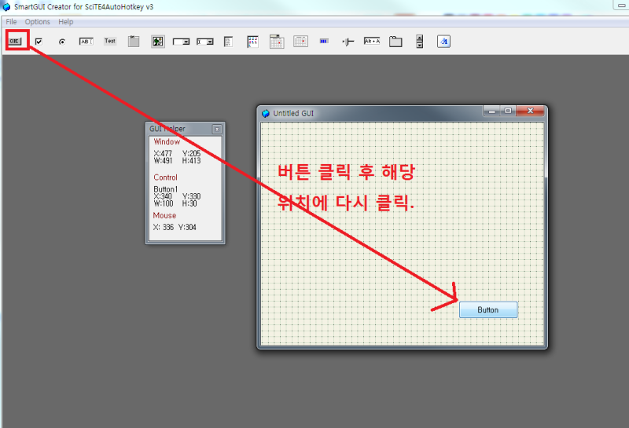Screen dimensions: 629x428
Task: Minimize the Untitled GUI window
Action: click(x=492, y=111)
